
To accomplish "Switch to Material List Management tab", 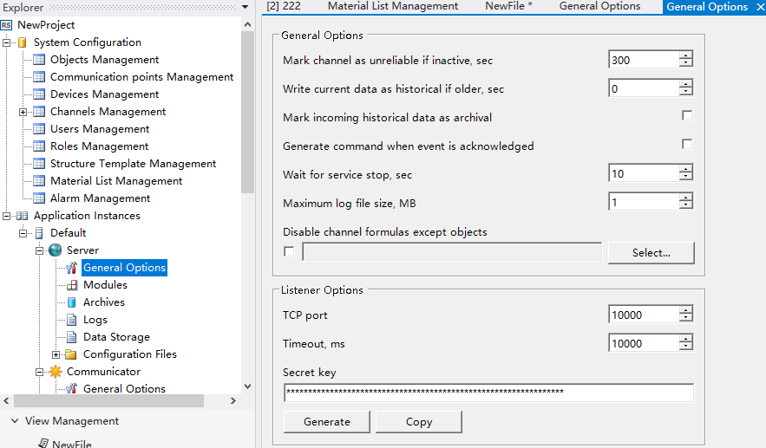I will click(x=393, y=7).
